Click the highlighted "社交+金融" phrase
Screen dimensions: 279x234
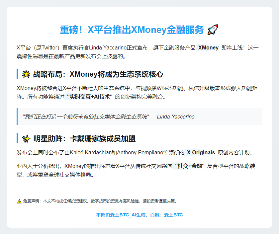190,166
